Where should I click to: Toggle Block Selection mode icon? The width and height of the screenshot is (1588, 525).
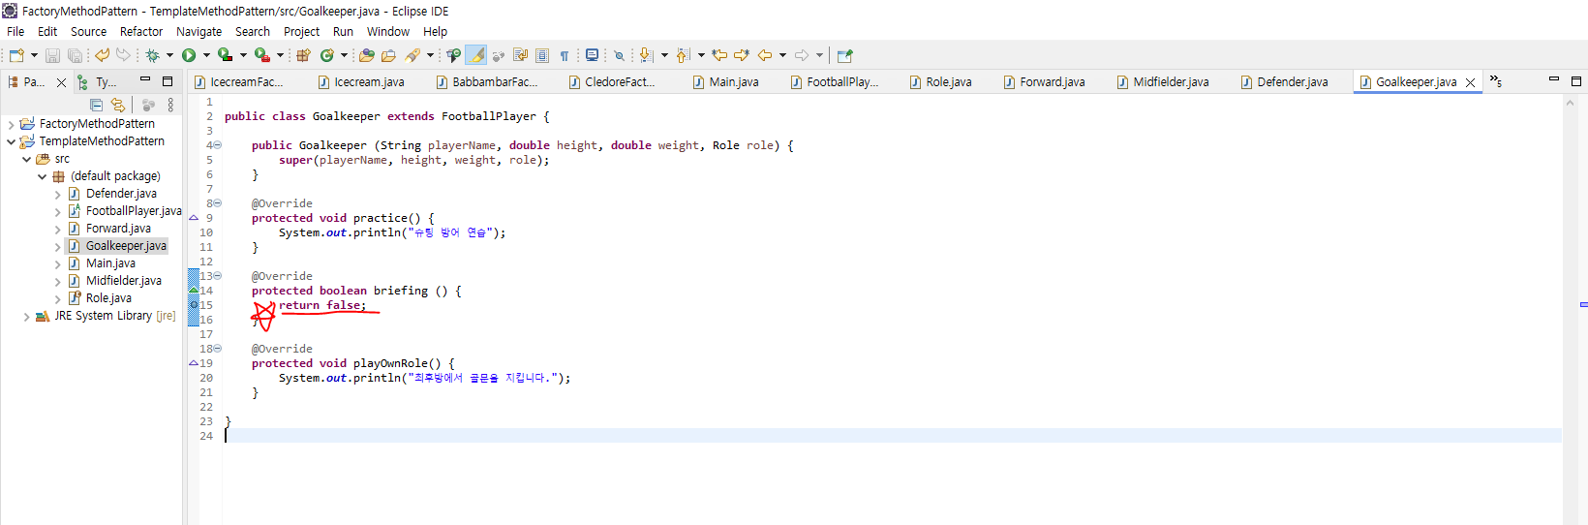pyautogui.click(x=542, y=55)
